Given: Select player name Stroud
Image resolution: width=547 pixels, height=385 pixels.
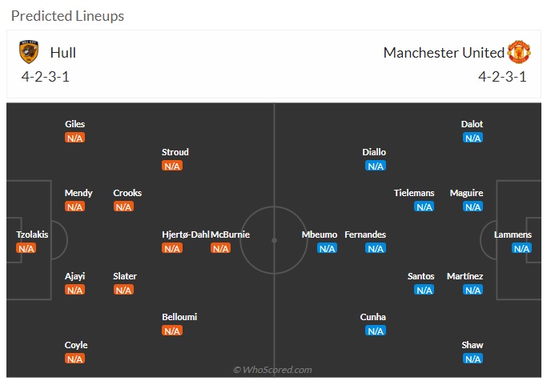Looking at the screenshot, I should coord(175,152).
